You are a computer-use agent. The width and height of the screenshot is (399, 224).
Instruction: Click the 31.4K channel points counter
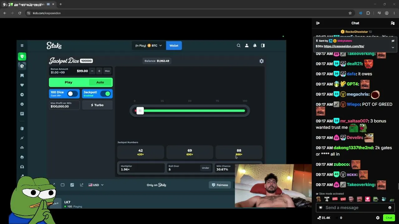324,218
